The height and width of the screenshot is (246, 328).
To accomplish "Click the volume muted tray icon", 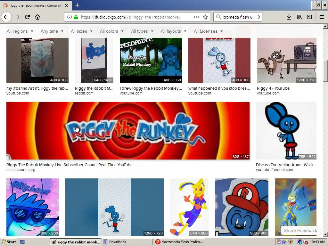I will coord(305,242).
